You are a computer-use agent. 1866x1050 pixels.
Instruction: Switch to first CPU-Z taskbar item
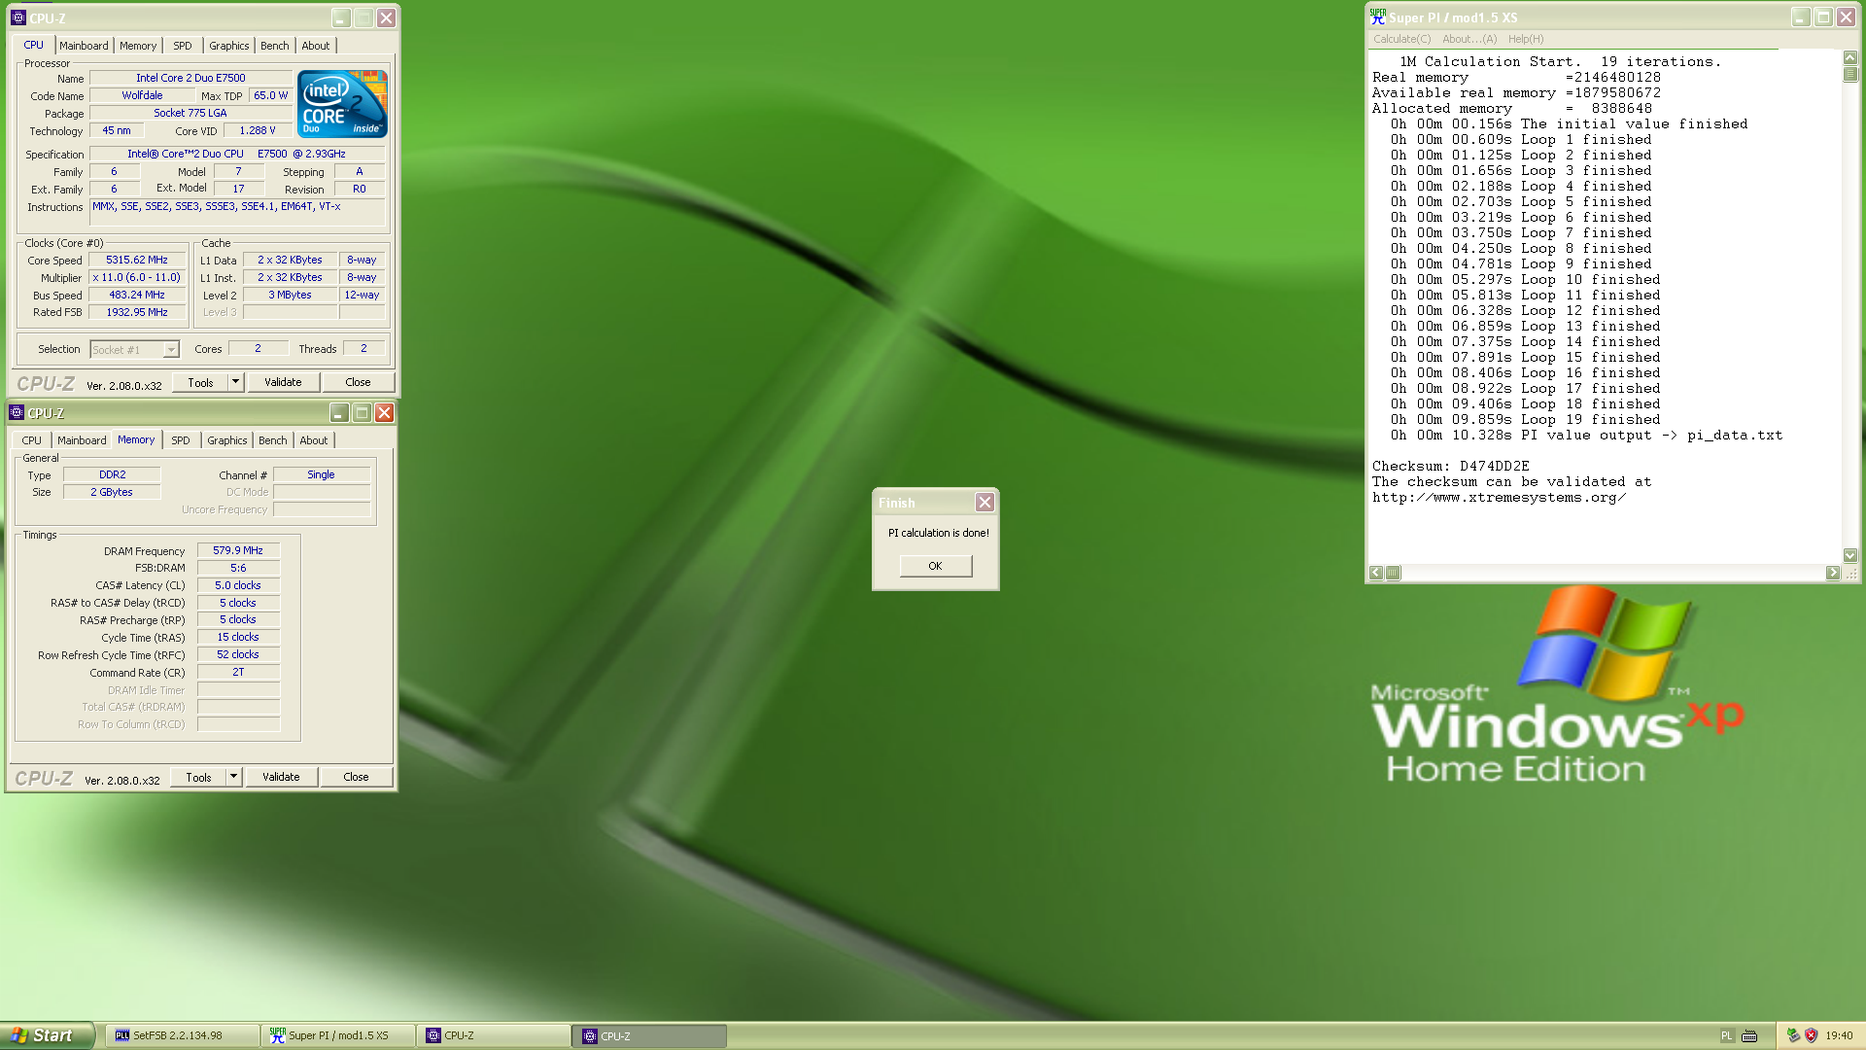tap(495, 1035)
